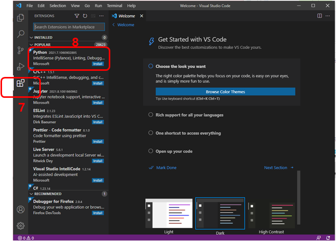Click the VS Code logo in title bar
The width and height of the screenshot is (336, 241).
(19, 6)
